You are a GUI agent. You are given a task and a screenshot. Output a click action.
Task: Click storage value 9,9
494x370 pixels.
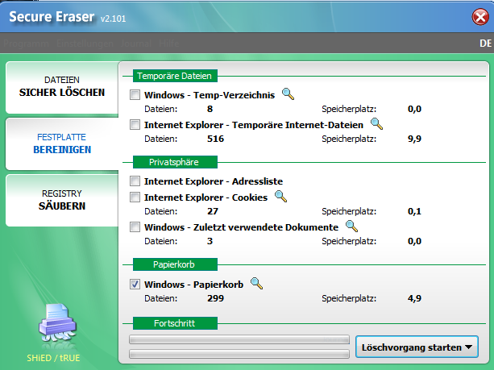tap(414, 139)
